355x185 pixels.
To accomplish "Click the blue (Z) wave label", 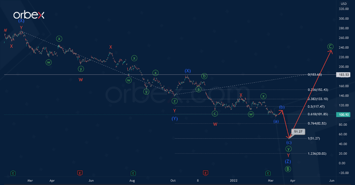I will pyautogui.click(x=288, y=161).
